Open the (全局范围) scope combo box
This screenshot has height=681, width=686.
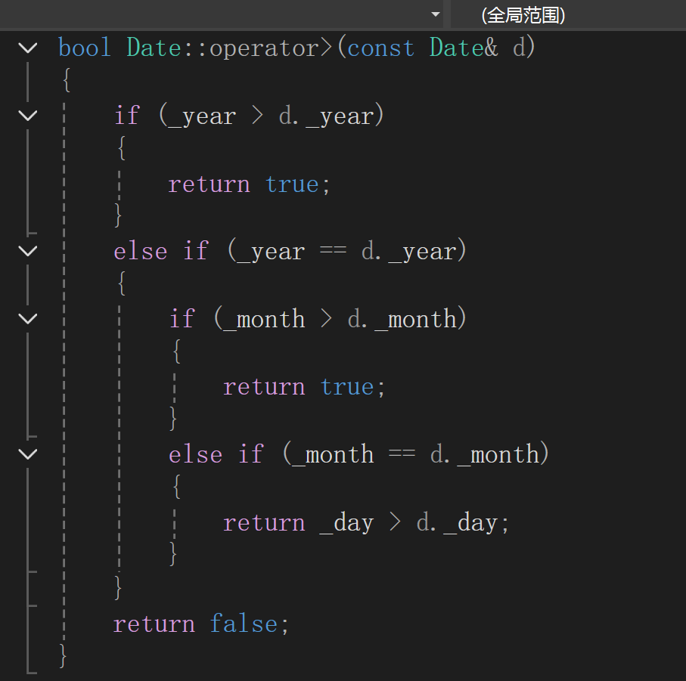tap(568, 15)
